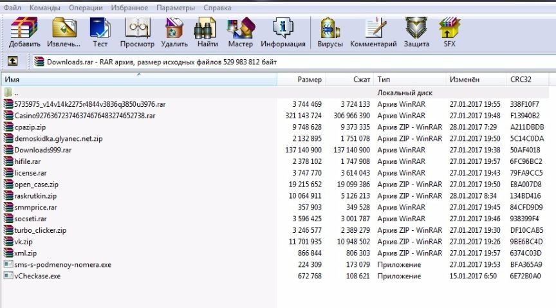Click CRC32 value A211DBDB
Viewport: 556px width, 308px height.
527,127
